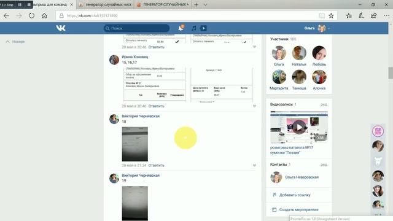Open Виктория Чернявская name on comment 18
Image resolution: width=393 pixels, height=221 pixels.
click(x=141, y=116)
